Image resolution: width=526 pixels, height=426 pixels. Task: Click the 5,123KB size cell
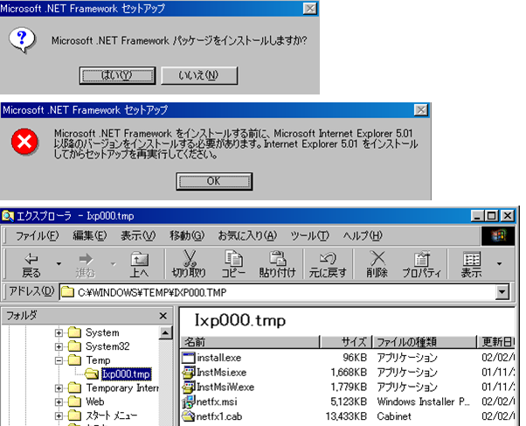click(349, 402)
